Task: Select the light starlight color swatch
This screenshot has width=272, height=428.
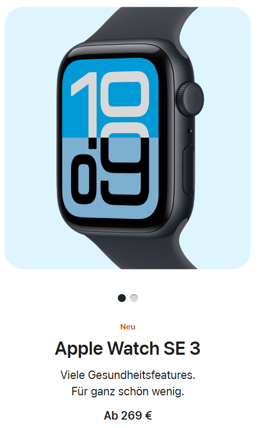Action: [x=134, y=298]
